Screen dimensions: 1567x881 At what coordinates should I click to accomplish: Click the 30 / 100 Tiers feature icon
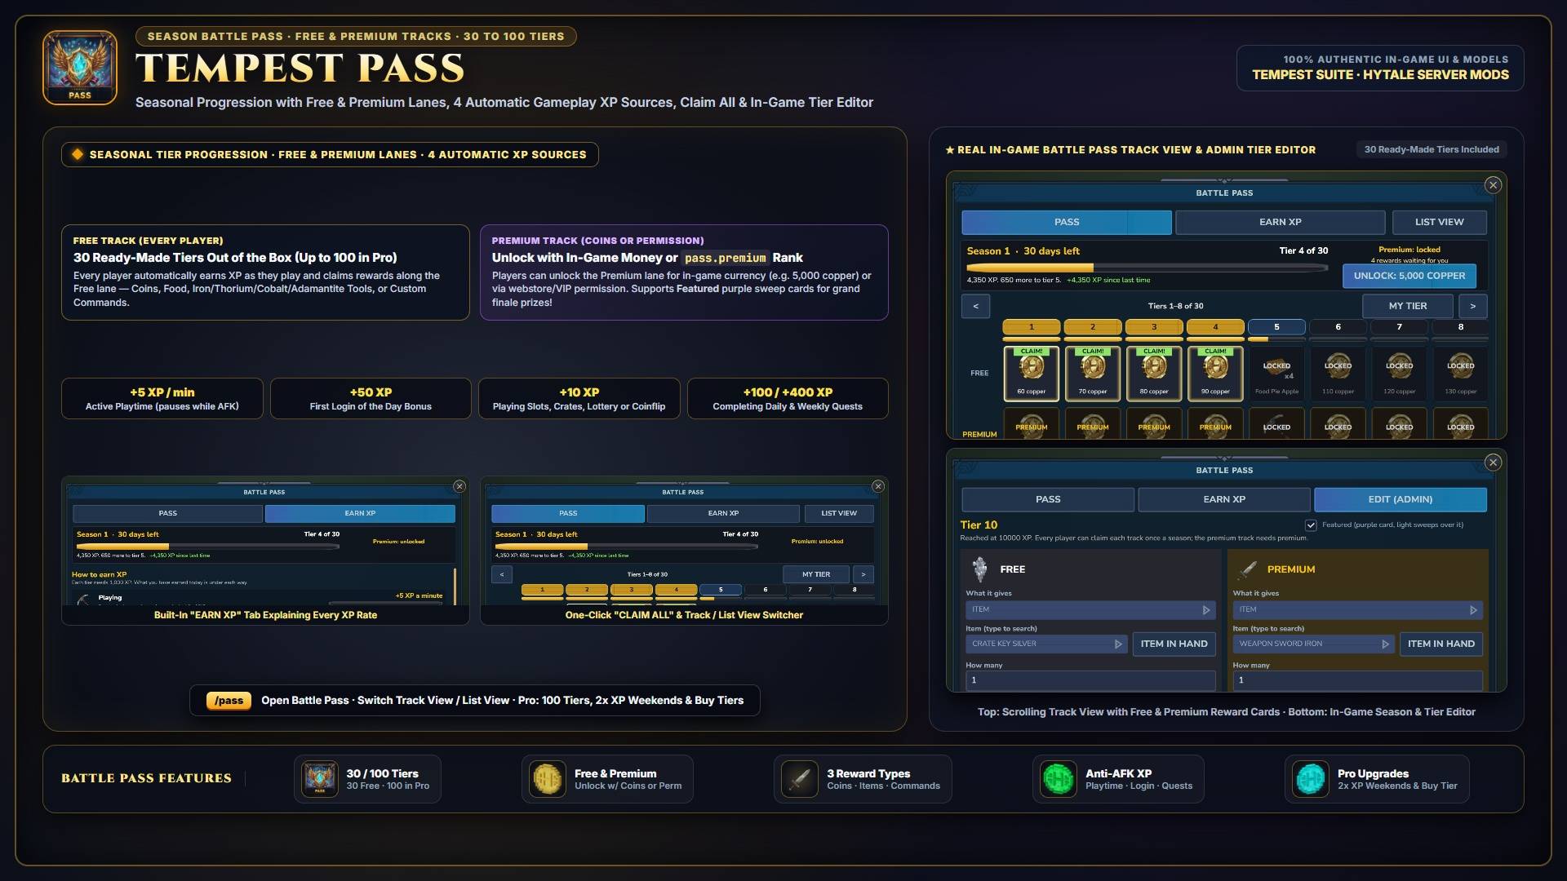[320, 779]
